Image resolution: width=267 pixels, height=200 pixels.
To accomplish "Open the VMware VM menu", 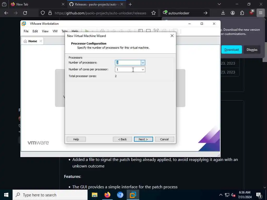I will pyautogui.click(x=55, y=31).
